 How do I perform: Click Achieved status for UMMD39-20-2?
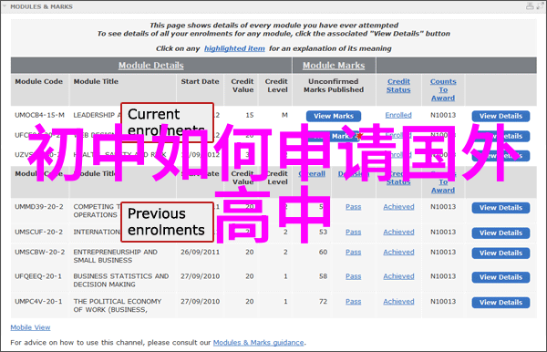[398, 207]
